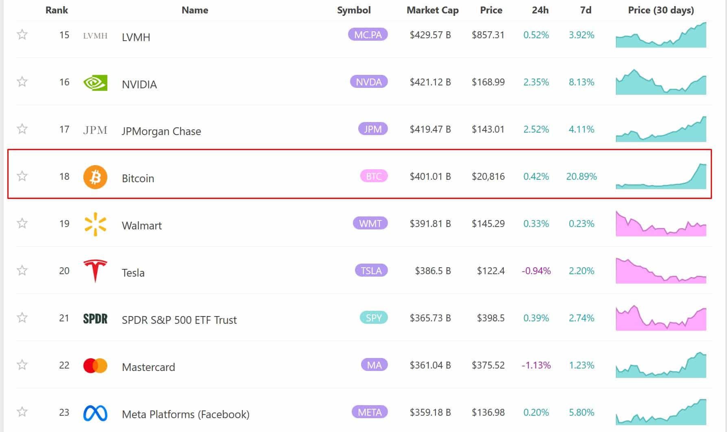Screen dimensions: 727x432
Task: Click the Meta infinity logo
Action: click(x=95, y=413)
